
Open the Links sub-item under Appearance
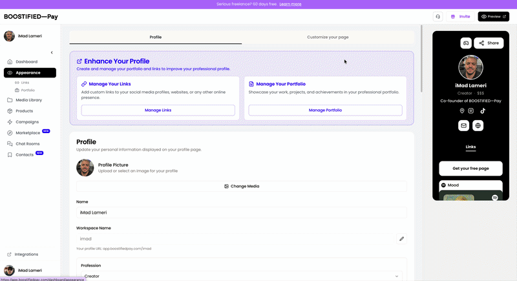point(22,83)
